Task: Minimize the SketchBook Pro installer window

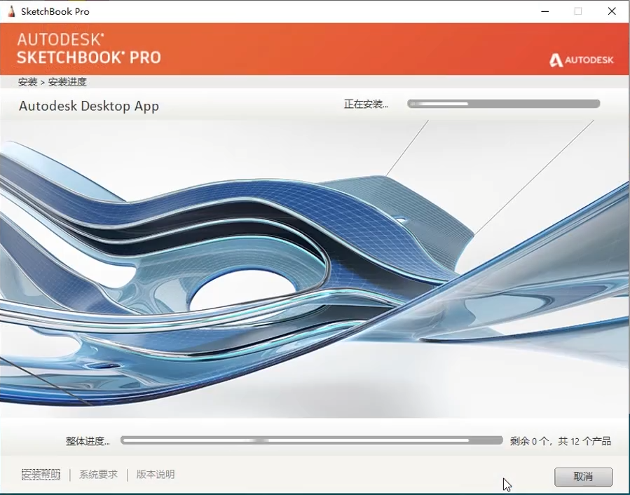Action: coord(545,11)
